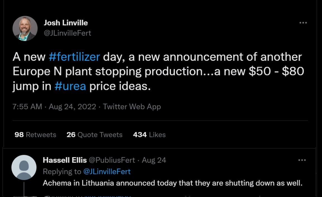The height and width of the screenshot is (197, 322).
Task: Open the #urea hashtag
Action: tap(70, 86)
